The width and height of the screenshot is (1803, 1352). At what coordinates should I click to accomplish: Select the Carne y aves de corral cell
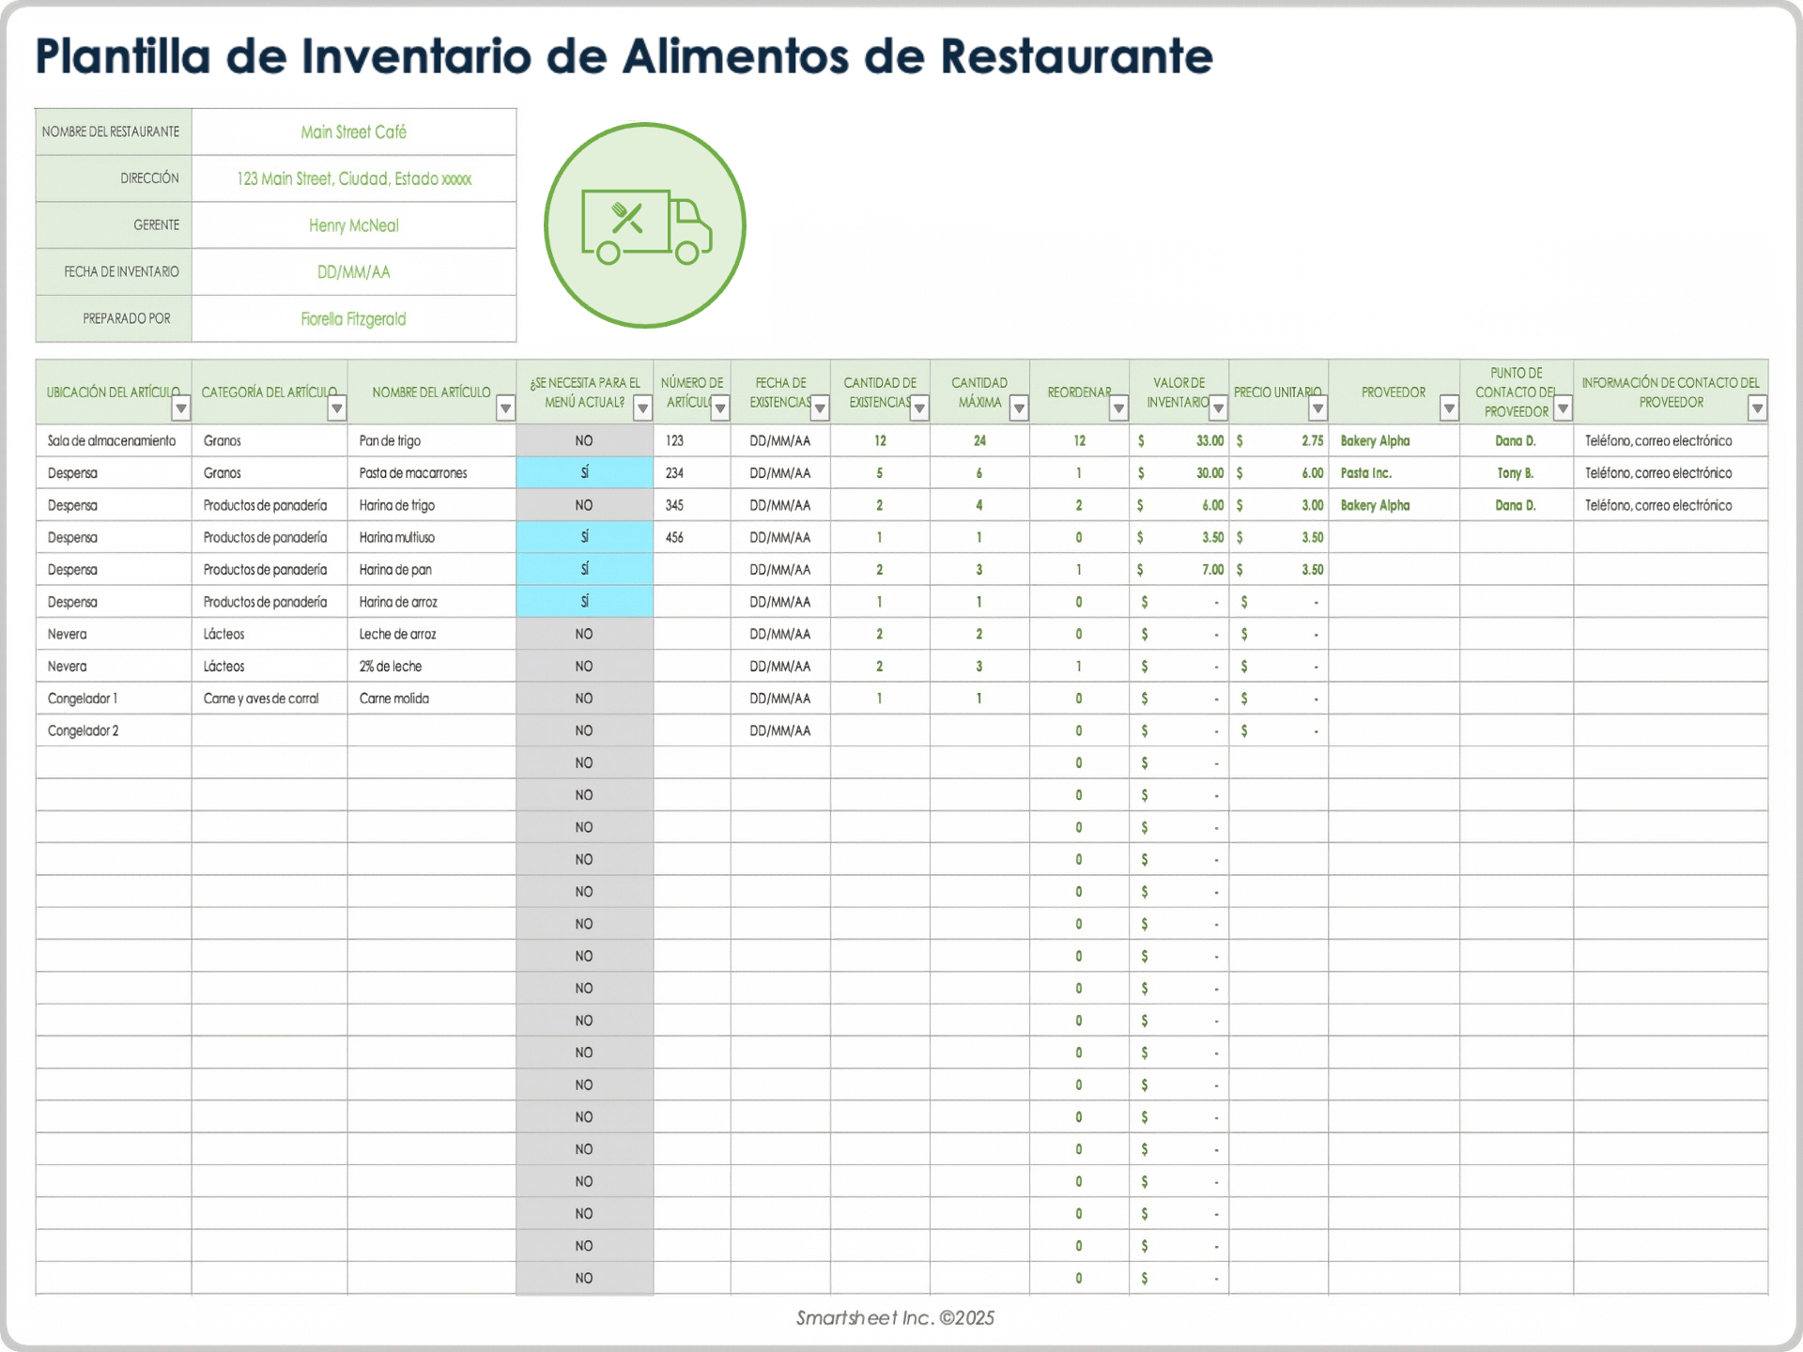[270, 699]
